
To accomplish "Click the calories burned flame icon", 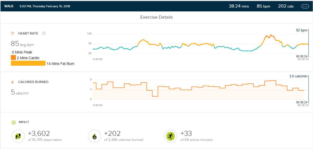I will coord(12,82).
